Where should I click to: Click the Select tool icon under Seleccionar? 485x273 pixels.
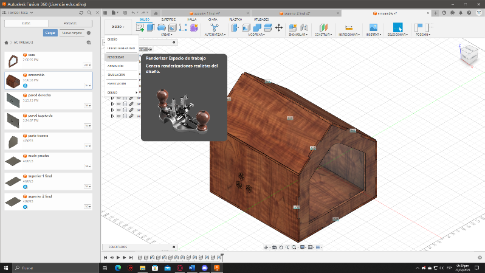click(397, 27)
